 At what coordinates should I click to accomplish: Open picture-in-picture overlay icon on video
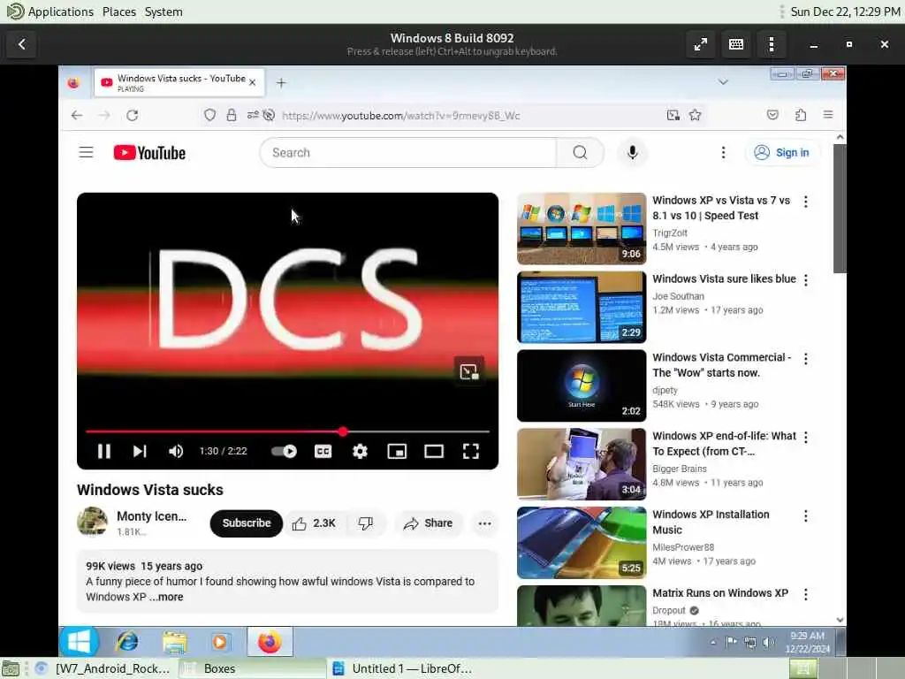pos(468,372)
